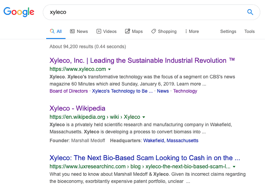The height and width of the screenshot is (189, 265).
Task: Click the Wakefield, Massachusetts headquarters link
Action: (x=171, y=141)
